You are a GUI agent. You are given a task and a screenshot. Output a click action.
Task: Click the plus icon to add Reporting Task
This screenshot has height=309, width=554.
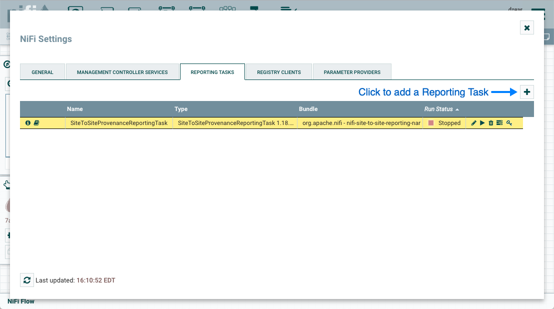coord(527,92)
